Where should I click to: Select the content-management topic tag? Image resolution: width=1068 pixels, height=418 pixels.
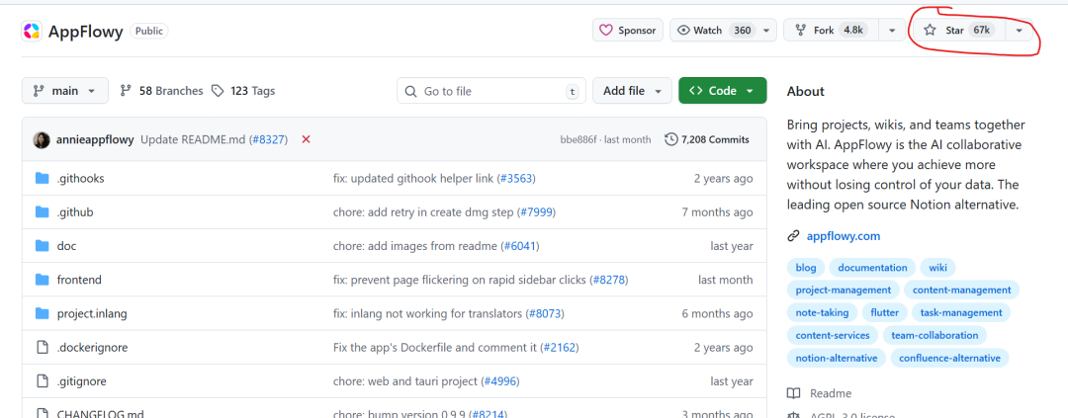(x=962, y=290)
